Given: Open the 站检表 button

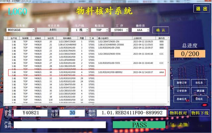Looking at the screenshot, I should 199,82.
